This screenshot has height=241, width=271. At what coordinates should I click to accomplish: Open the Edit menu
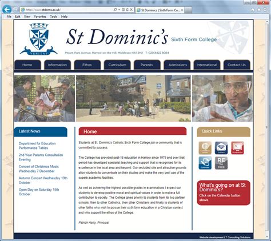point(18,17)
